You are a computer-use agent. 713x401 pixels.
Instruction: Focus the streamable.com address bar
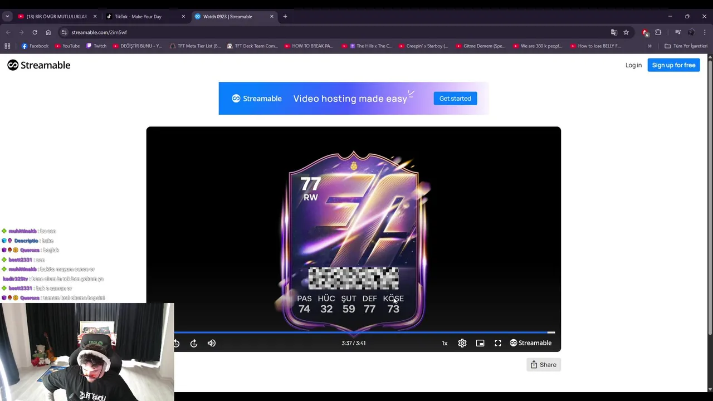pyautogui.click(x=334, y=32)
